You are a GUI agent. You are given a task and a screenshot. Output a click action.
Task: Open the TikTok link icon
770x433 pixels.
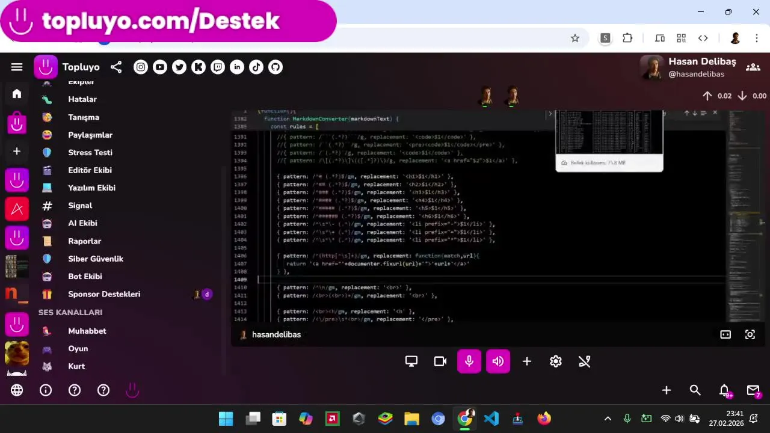click(x=256, y=67)
